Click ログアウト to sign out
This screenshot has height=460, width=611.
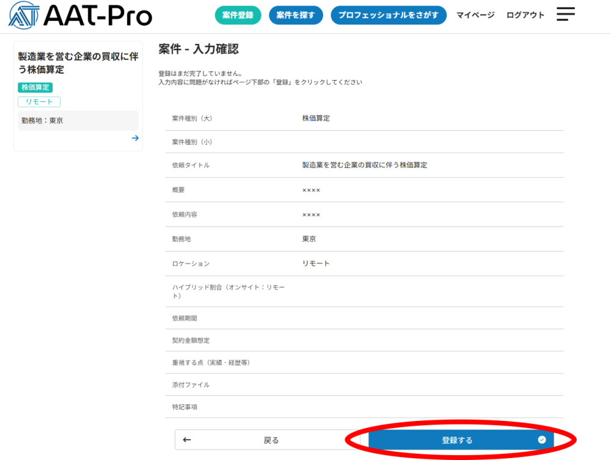pos(525,15)
